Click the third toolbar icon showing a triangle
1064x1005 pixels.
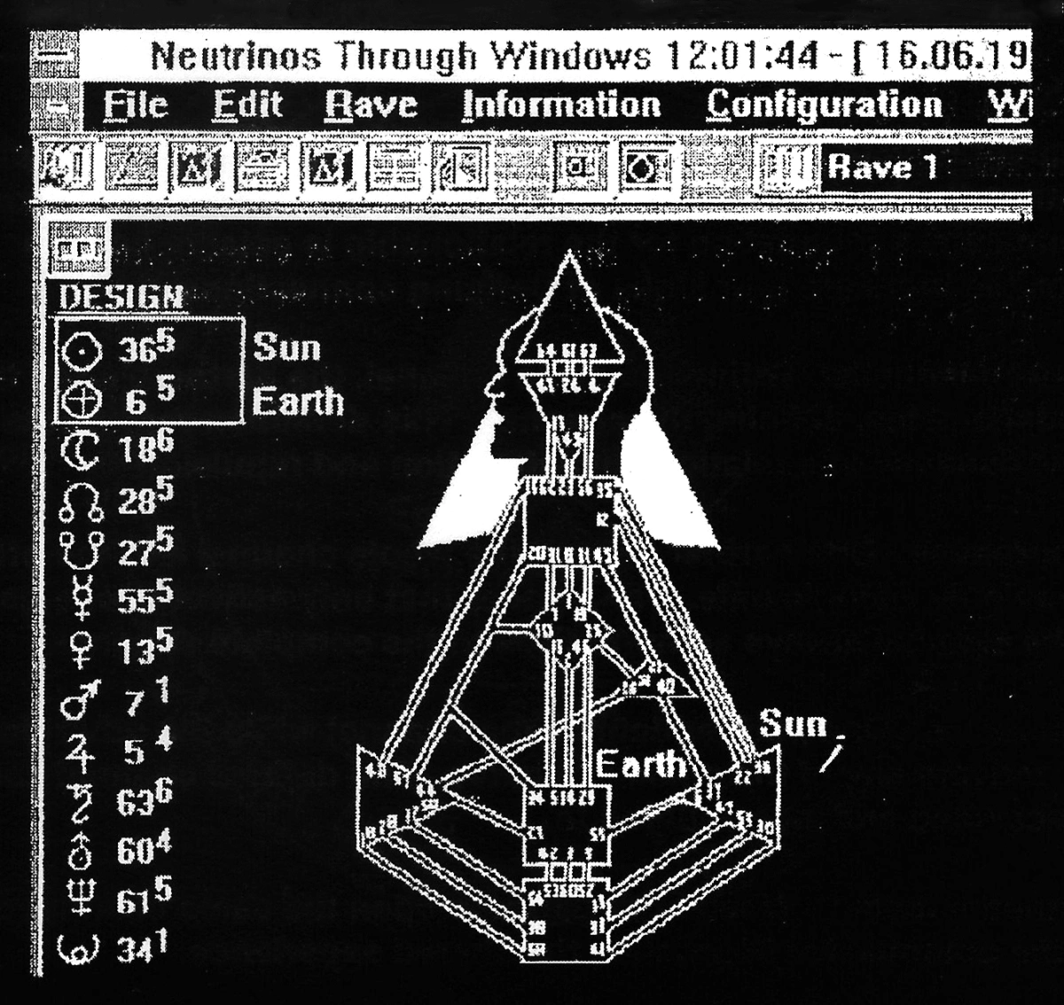pos(197,167)
